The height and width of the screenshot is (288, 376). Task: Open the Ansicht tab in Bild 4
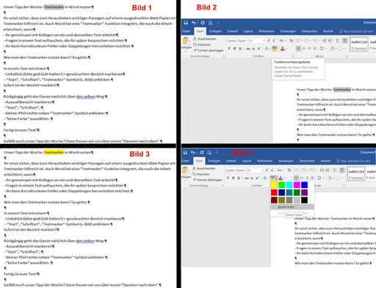325,161
